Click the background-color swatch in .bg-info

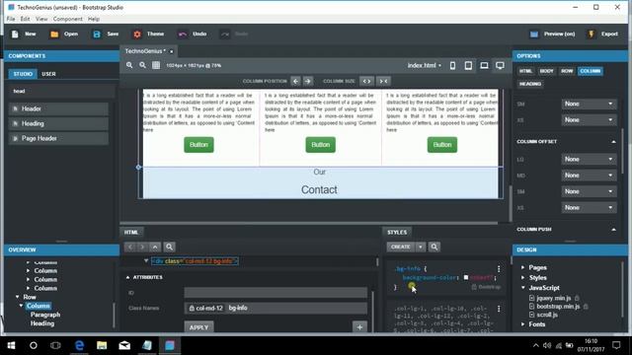(466, 277)
